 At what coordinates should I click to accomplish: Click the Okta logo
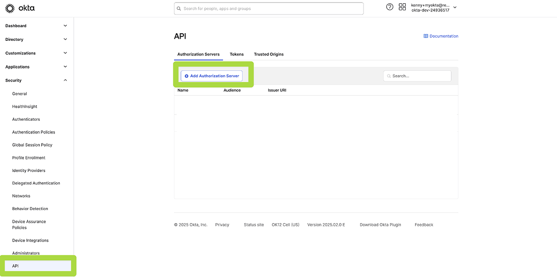coord(20,8)
